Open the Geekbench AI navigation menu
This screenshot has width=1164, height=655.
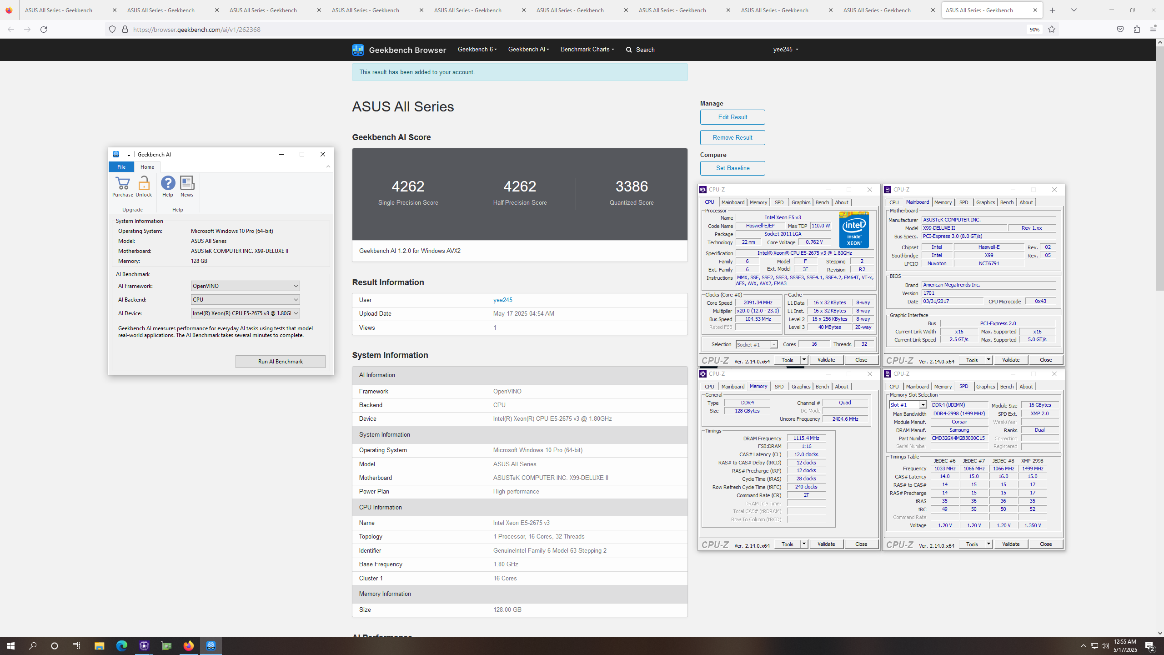pos(529,49)
